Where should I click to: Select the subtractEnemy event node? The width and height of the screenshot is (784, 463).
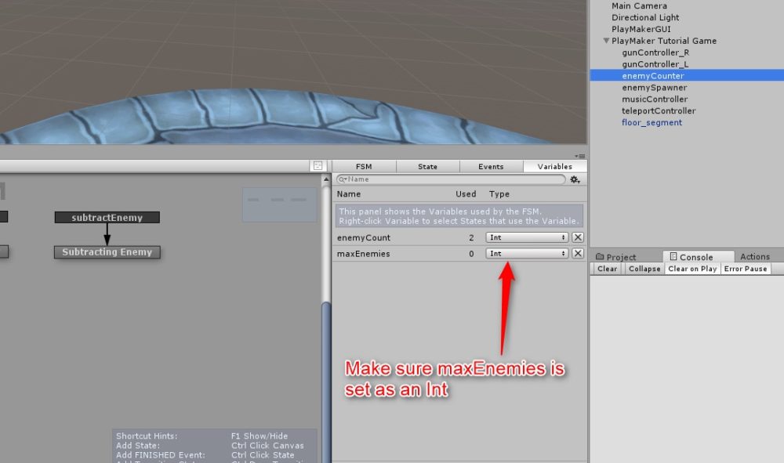click(x=107, y=217)
